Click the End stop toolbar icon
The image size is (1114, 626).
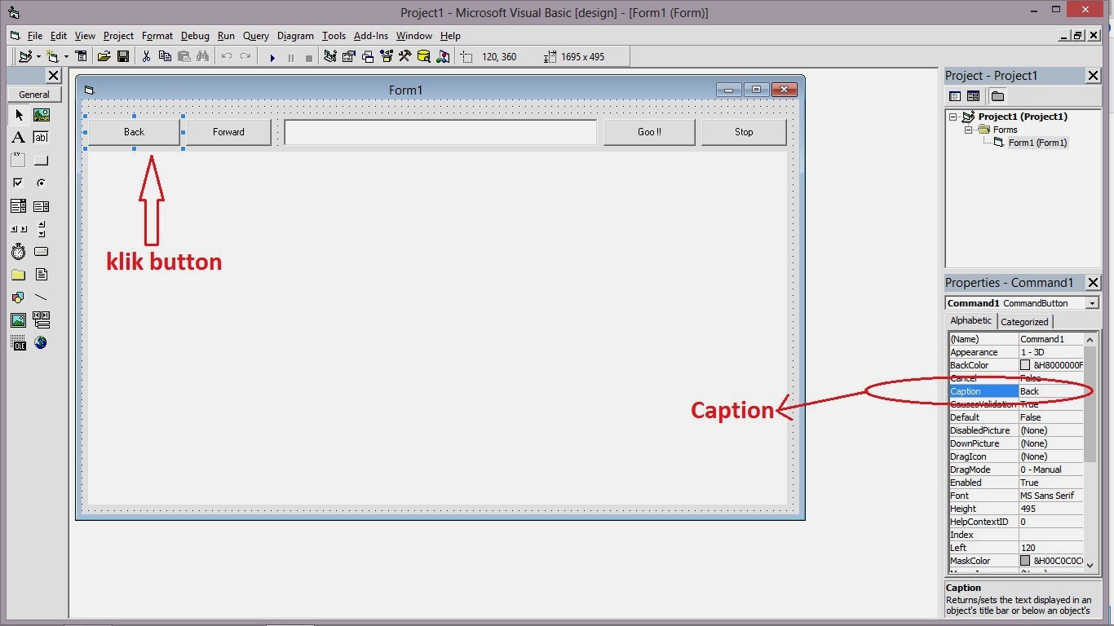tap(308, 57)
